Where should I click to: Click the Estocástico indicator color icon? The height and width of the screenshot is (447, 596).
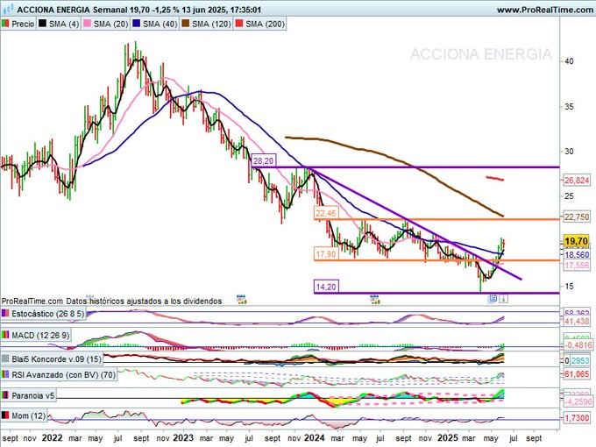pos(6,314)
